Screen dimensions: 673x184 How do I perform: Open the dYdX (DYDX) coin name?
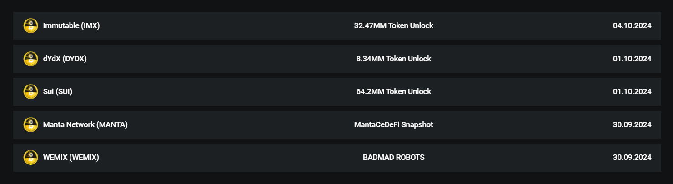pyautogui.click(x=65, y=59)
